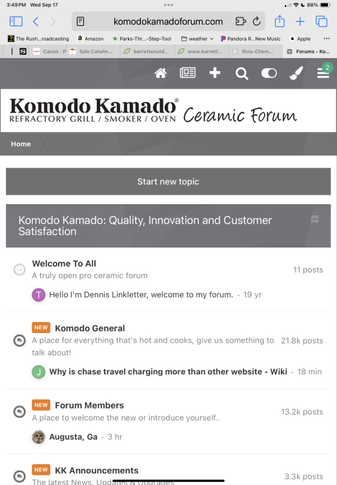Tap the komodokamadoforum.com address field
This screenshot has width=337, height=485.
pos(168,21)
